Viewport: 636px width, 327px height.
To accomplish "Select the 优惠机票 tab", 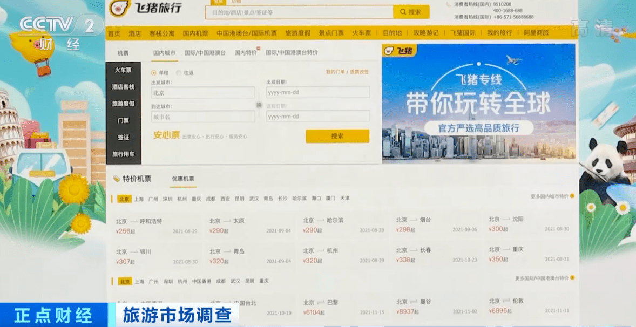I will pyautogui.click(x=183, y=179).
